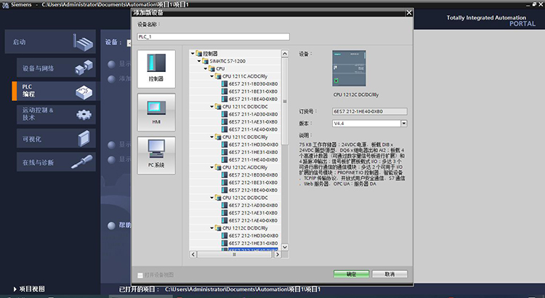Click the 订货号 order number field
This screenshot has height=298, width=545.
click(369, 112)
